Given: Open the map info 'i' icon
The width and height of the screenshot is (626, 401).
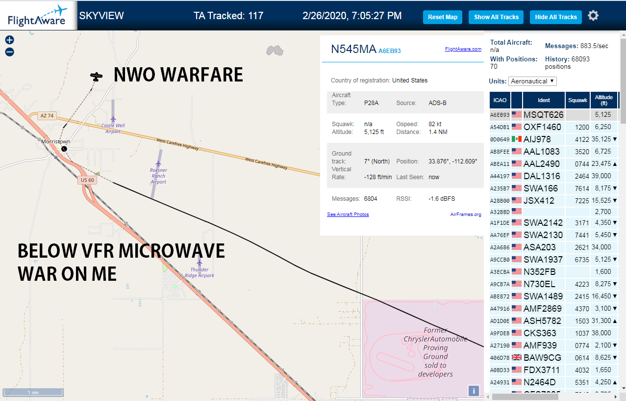Looking at the screenshot, I should pos(474,391).
